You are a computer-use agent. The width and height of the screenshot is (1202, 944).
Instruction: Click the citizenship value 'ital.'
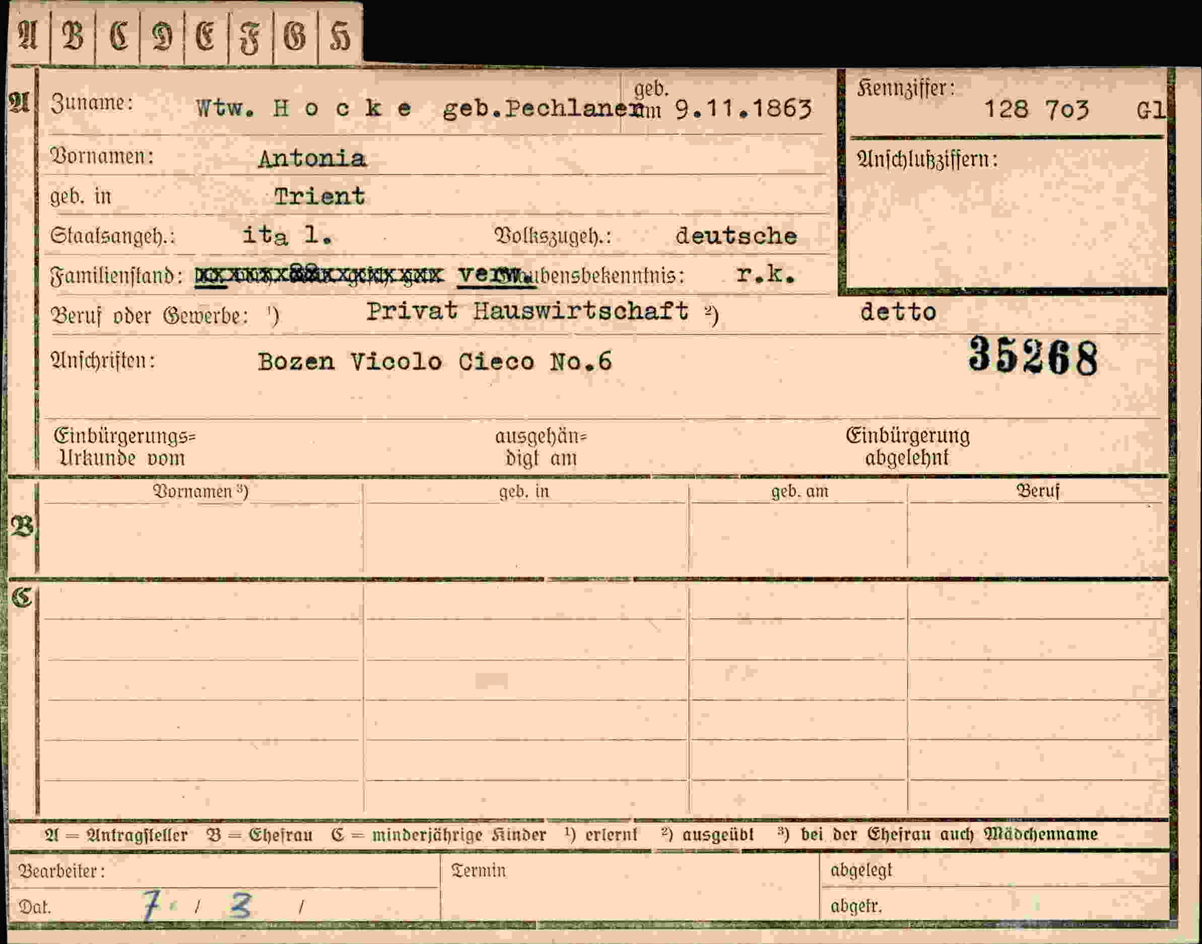(x=287, y=235)
